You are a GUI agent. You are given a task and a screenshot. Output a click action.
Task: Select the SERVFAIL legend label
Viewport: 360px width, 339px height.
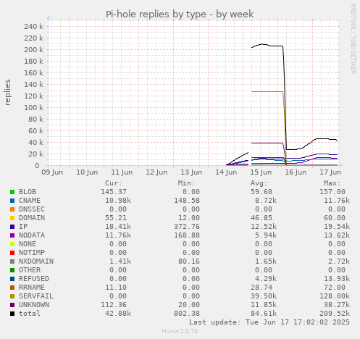(36, 296)
